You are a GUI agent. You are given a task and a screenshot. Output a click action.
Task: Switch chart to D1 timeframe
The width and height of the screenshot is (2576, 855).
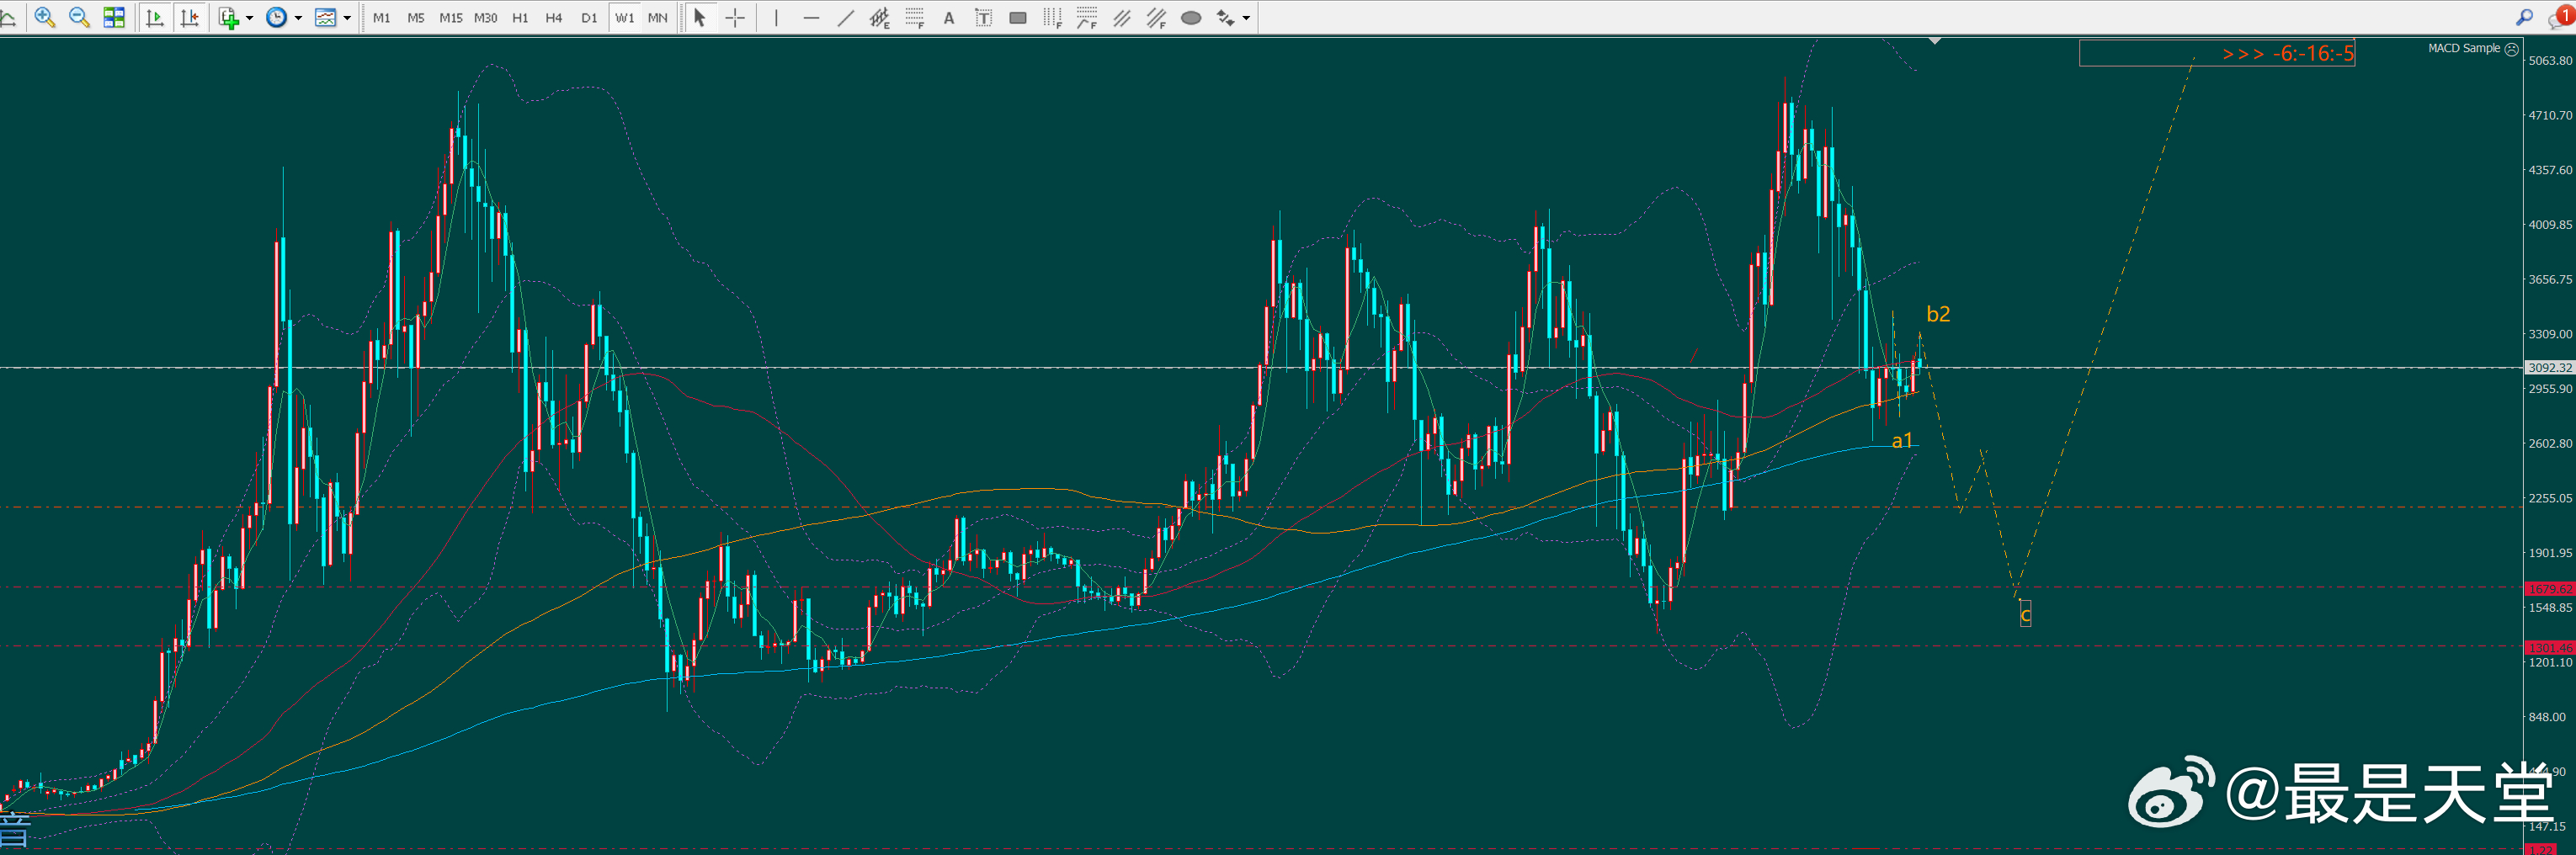[x=589, y=18]
